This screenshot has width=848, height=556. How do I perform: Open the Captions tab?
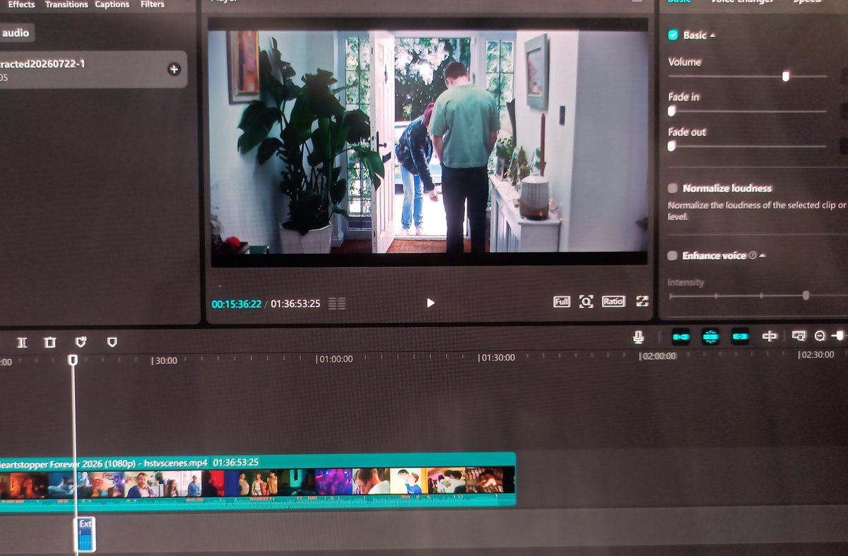coord(112,5)
